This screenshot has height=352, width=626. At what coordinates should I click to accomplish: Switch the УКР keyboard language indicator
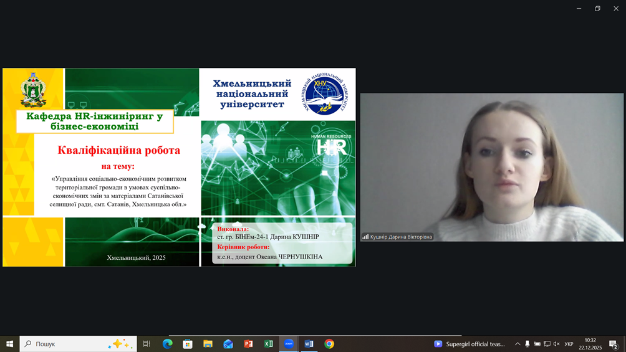[569, 344]
